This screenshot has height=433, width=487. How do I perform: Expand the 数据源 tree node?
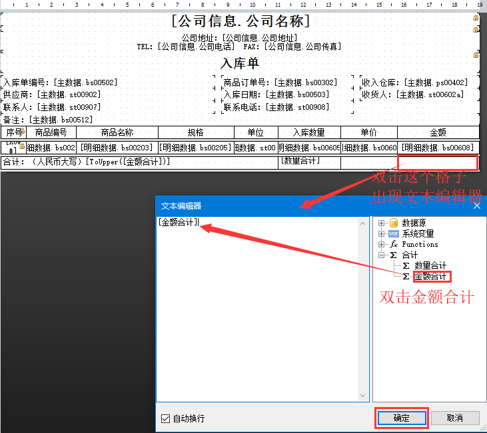click(382, 223)
